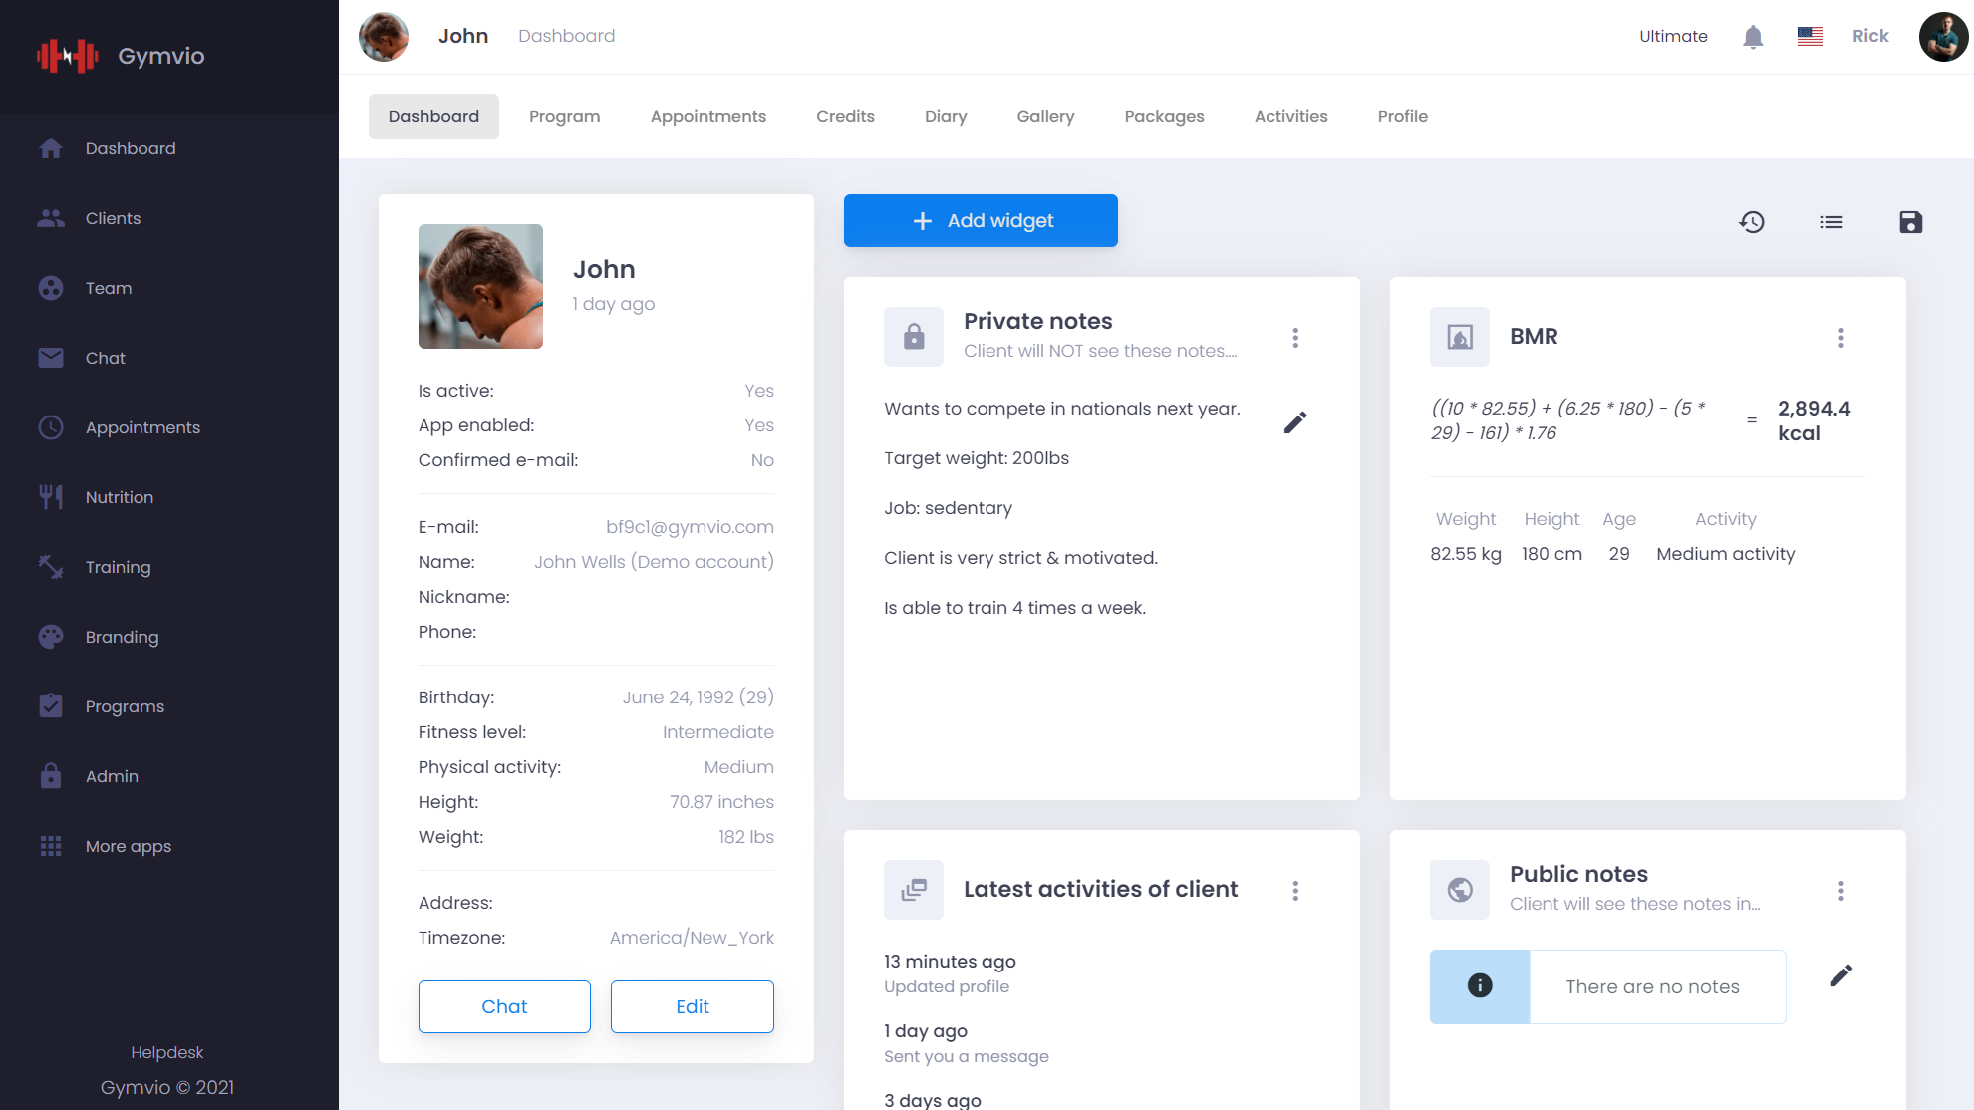Click the US flag language icon
Screen dimensions: 1974x1110
pyautogui.click(x=1810, y=37)
